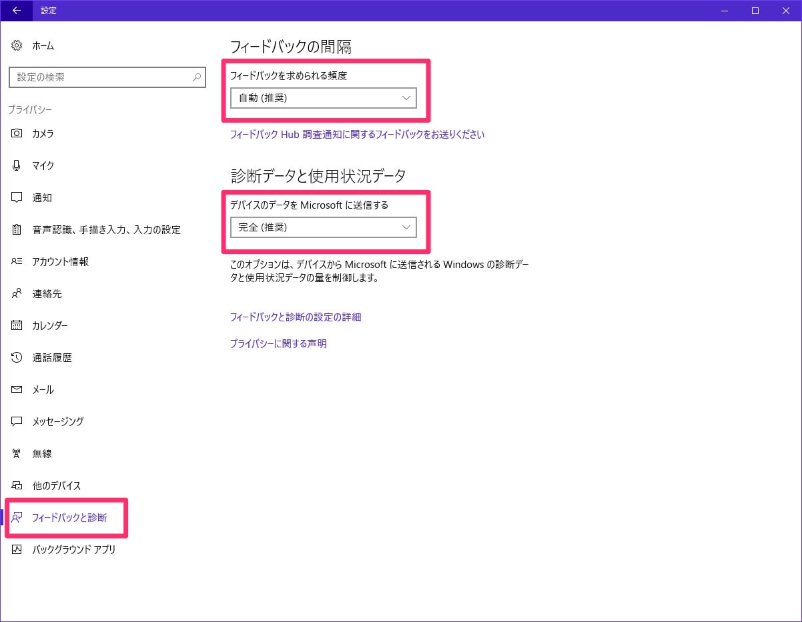802x622 pixels.
Task: Maximize the 設定 window
Action: click(755, 10)
